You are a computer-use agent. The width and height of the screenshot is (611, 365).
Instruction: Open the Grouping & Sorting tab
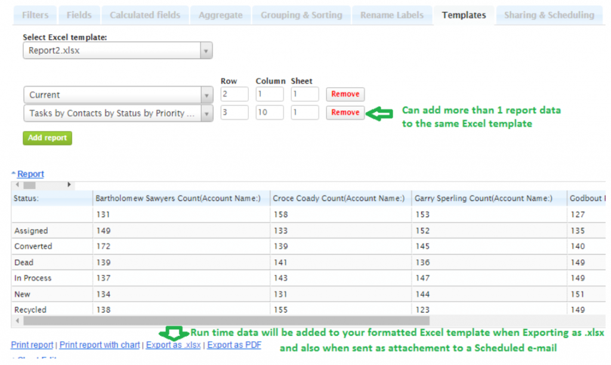(301, 15)
